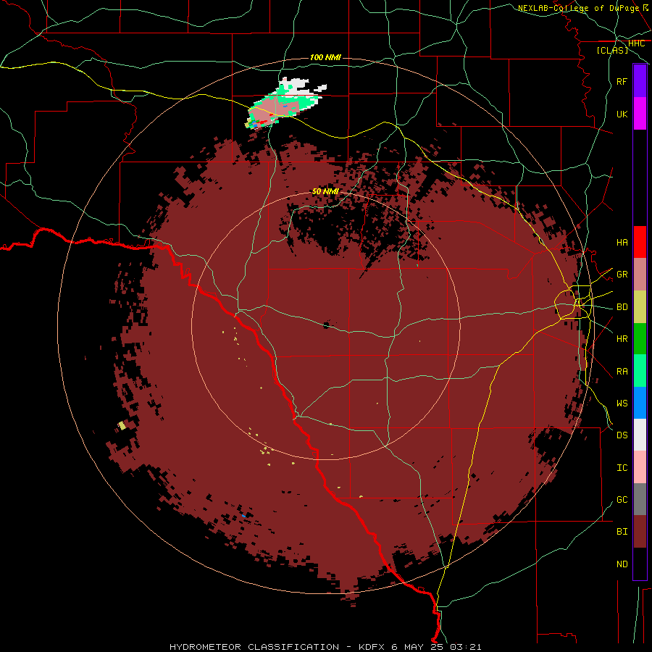Click the "100 NMI" range ring label
This screenshot has width=652, height=652.
(325, 57)
